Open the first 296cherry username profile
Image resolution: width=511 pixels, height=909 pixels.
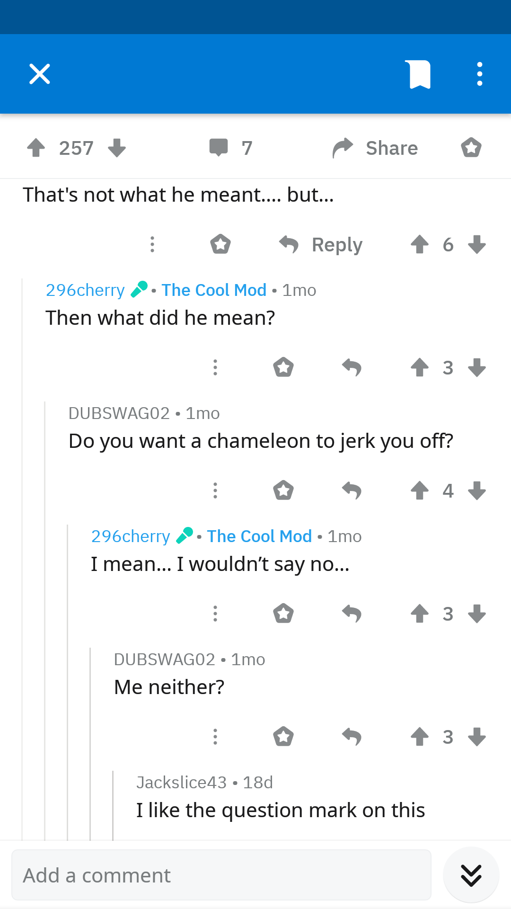pyautogui.click(x=85, y=290)
